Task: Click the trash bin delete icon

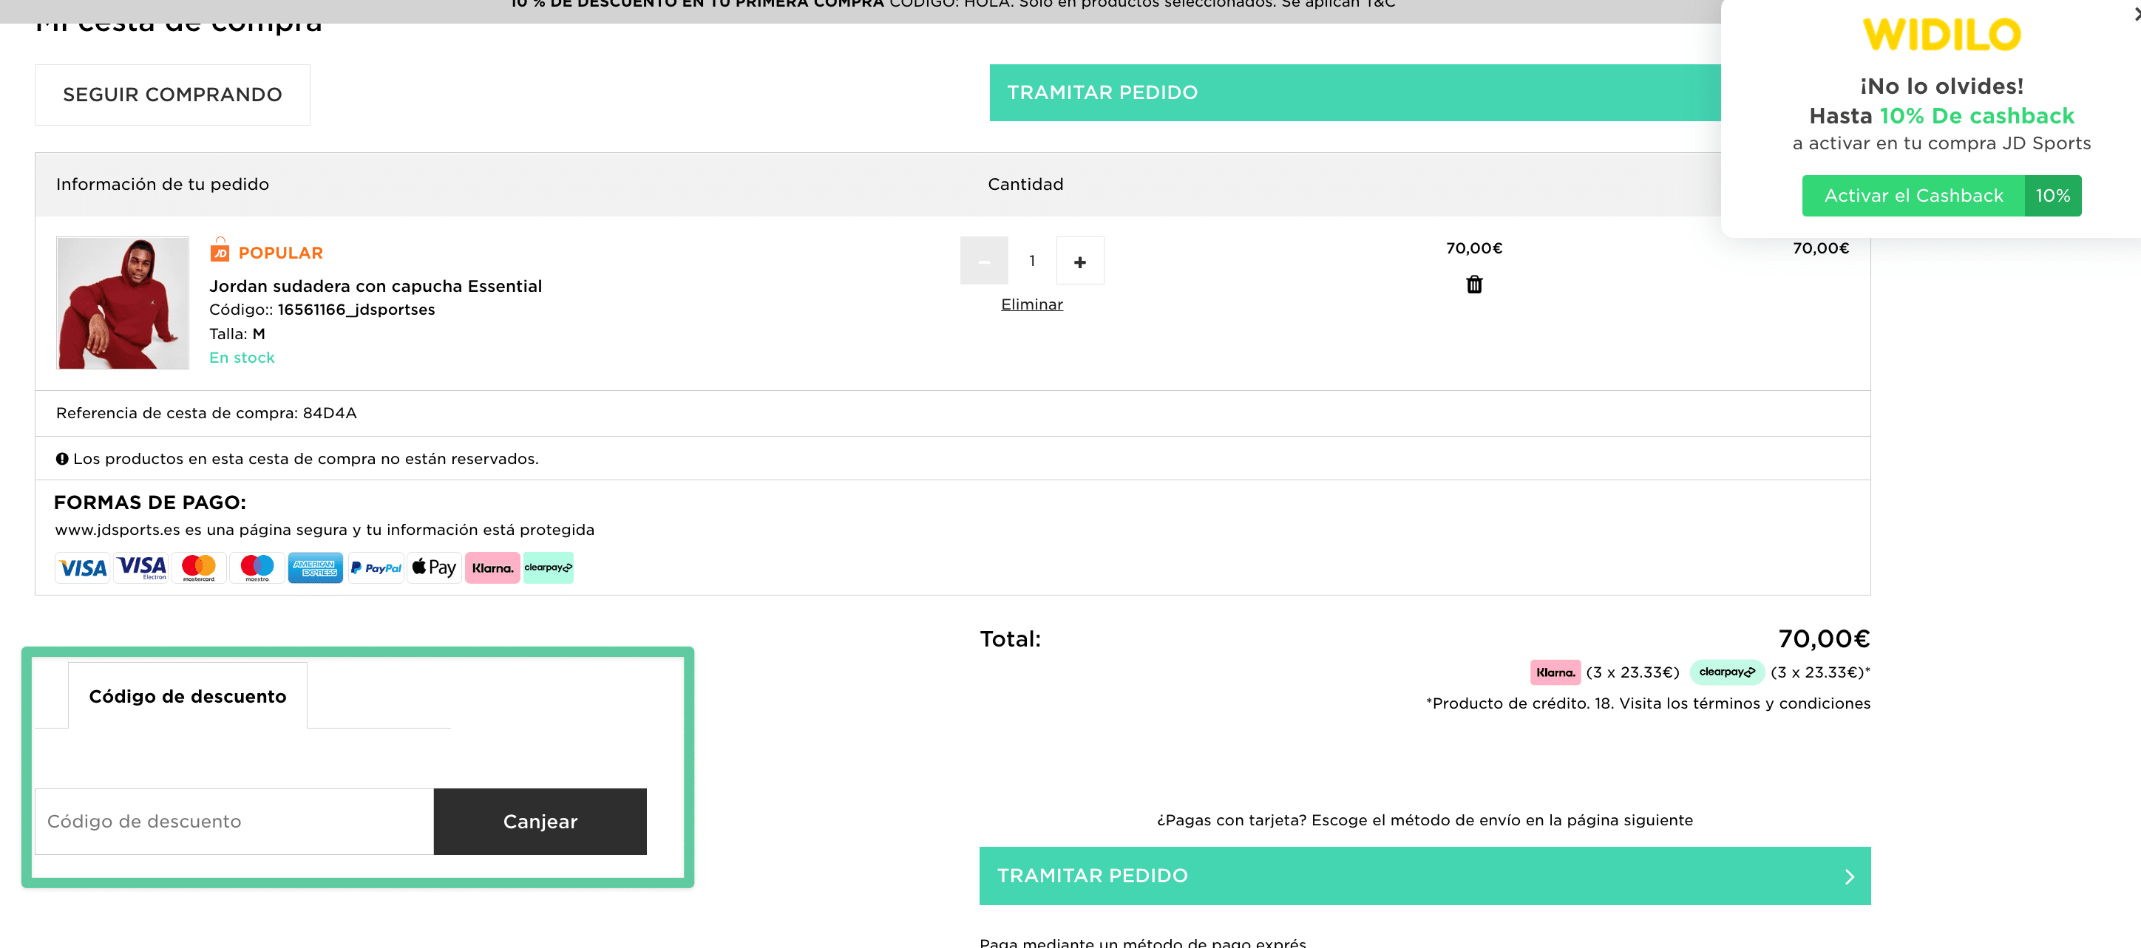Action: 1473,285
